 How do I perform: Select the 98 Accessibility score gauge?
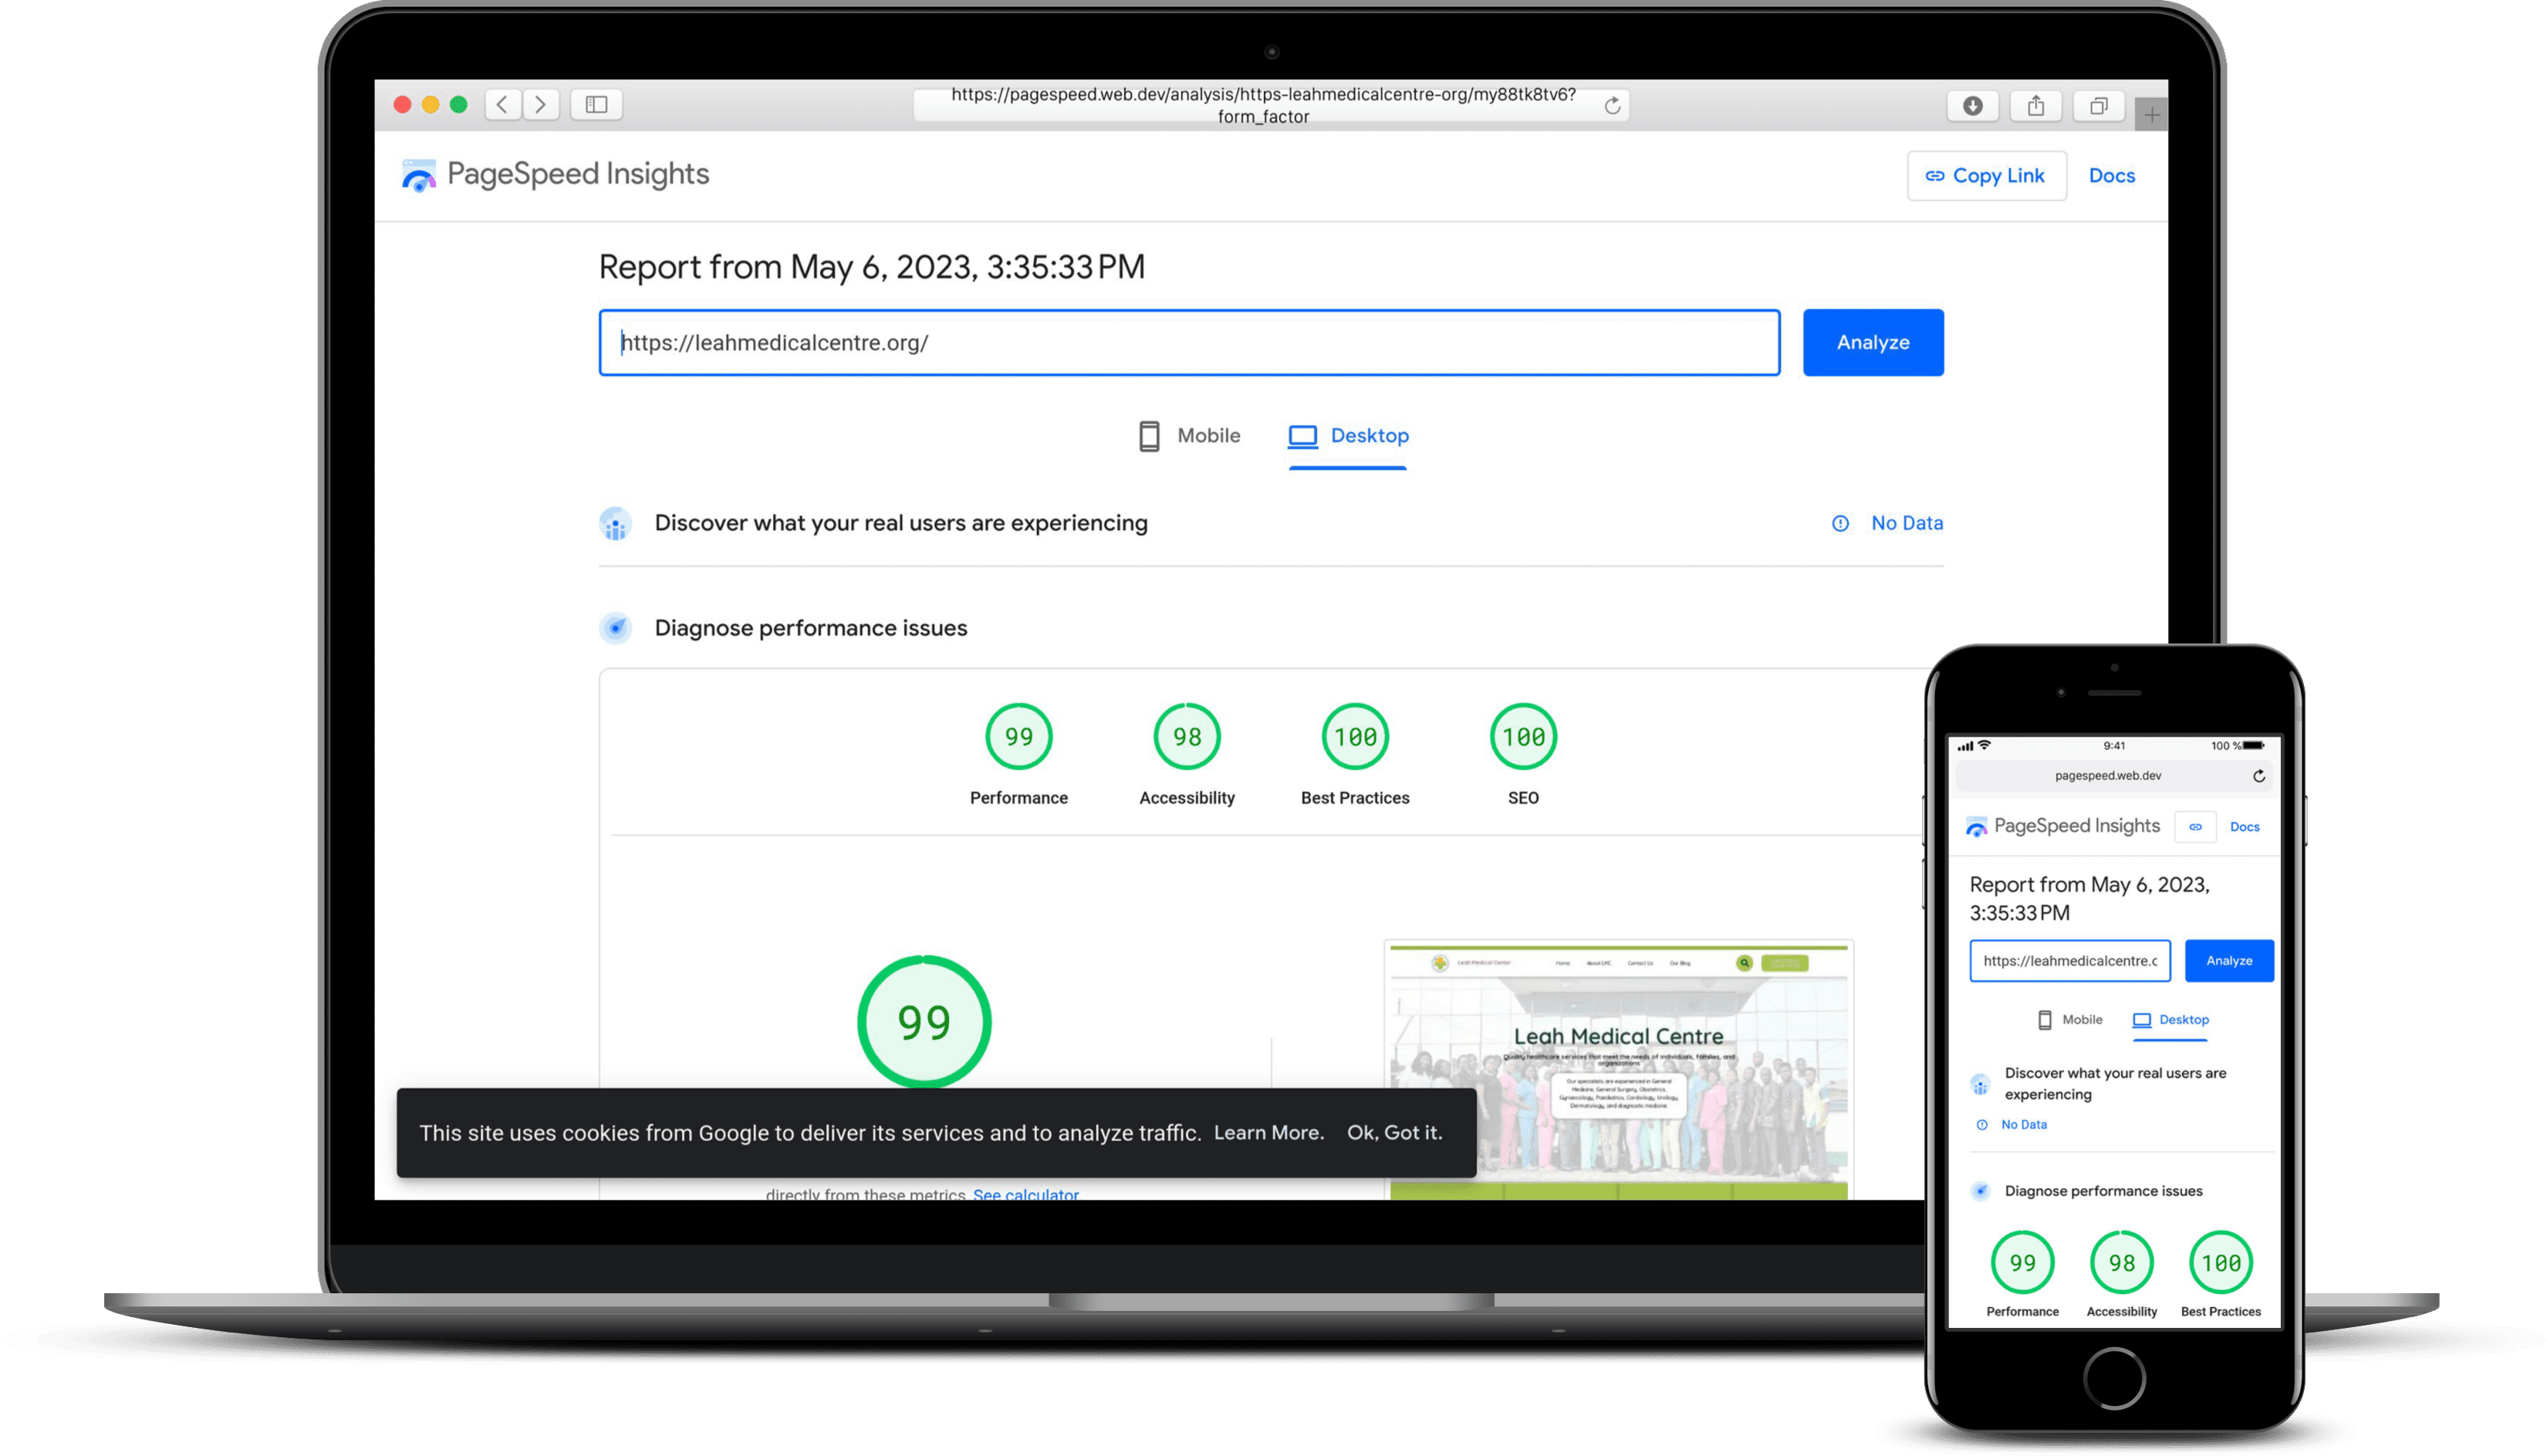click(x=1186, y=737)
